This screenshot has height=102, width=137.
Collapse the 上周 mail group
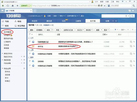click(x=29, y=50)
